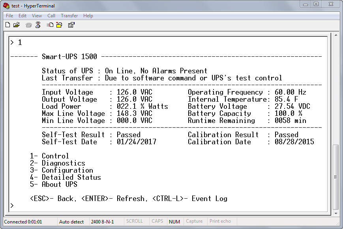Open the View menu
This screenshot has height=229, width=343.
pos(37,16)
